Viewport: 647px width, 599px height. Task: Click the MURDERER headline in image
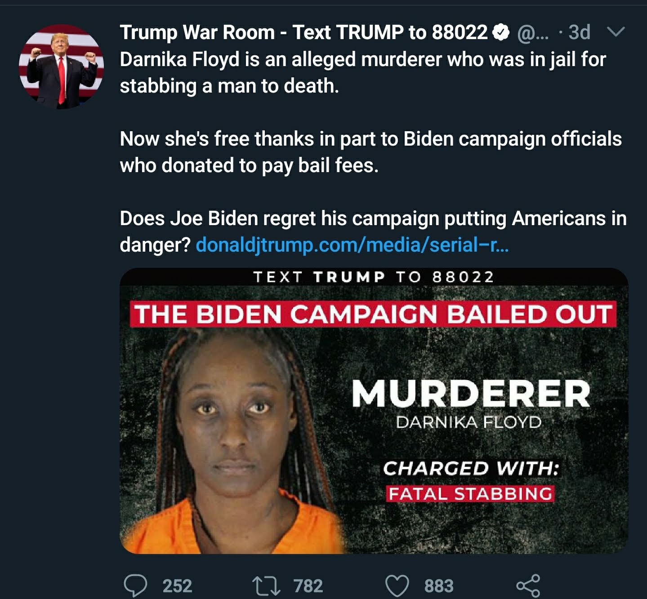point(471,394)
